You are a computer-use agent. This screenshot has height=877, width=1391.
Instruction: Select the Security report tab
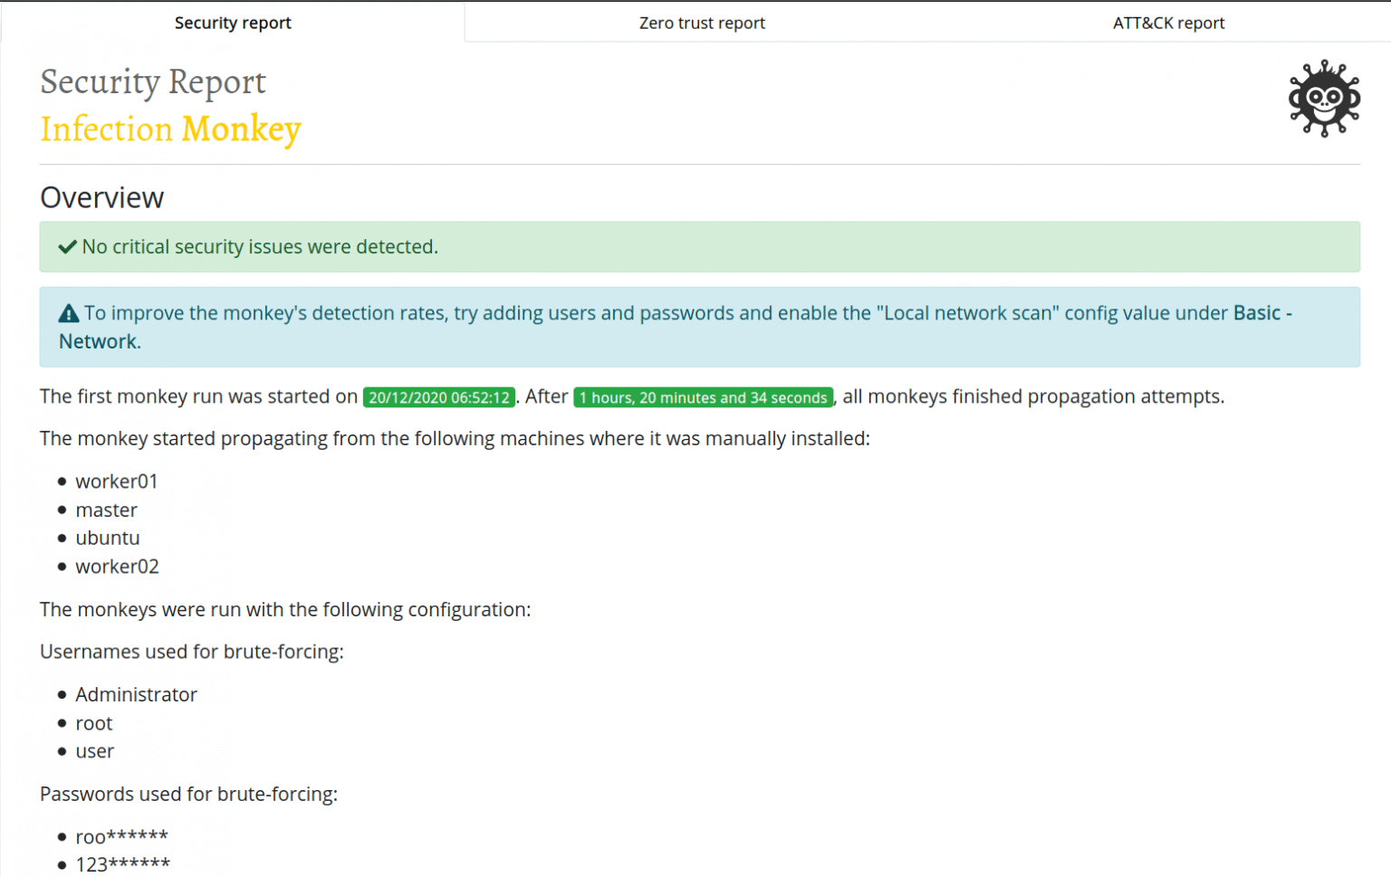232,22
